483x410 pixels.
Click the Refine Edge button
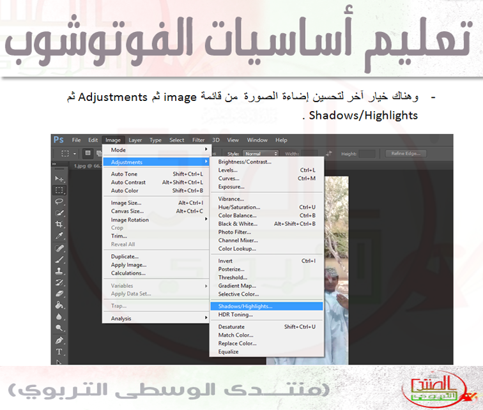(406, 153)
